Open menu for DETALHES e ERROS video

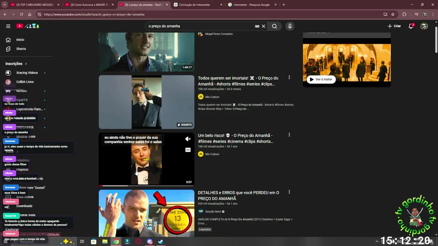click(x=289, y=192)
